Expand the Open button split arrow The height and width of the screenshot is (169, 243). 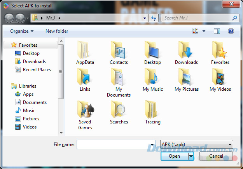coord(191,156)
